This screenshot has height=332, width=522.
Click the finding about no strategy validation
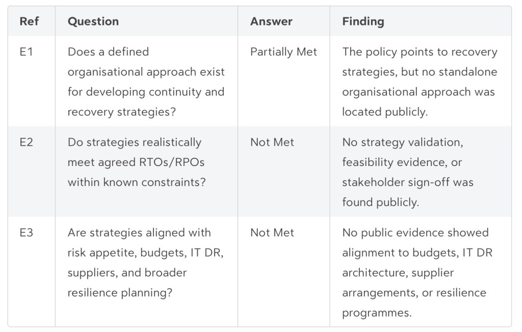pyautogui.click(x=407, y=172)
